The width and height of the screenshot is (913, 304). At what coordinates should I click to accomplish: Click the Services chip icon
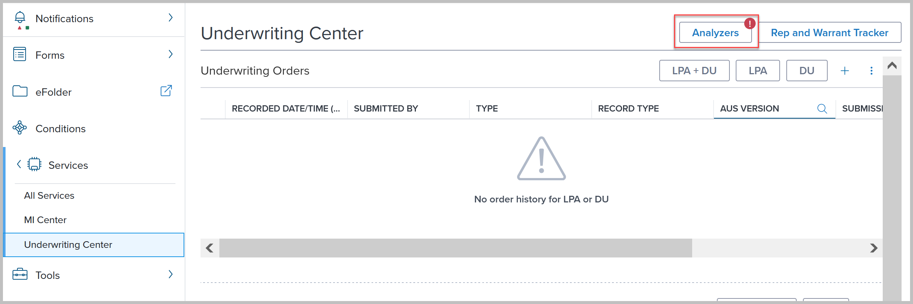click(x=34, y=164)
